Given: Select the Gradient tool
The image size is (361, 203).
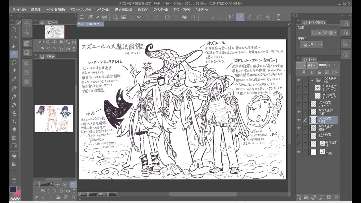Looking at the screenshot, I should [x=14, y=164].
